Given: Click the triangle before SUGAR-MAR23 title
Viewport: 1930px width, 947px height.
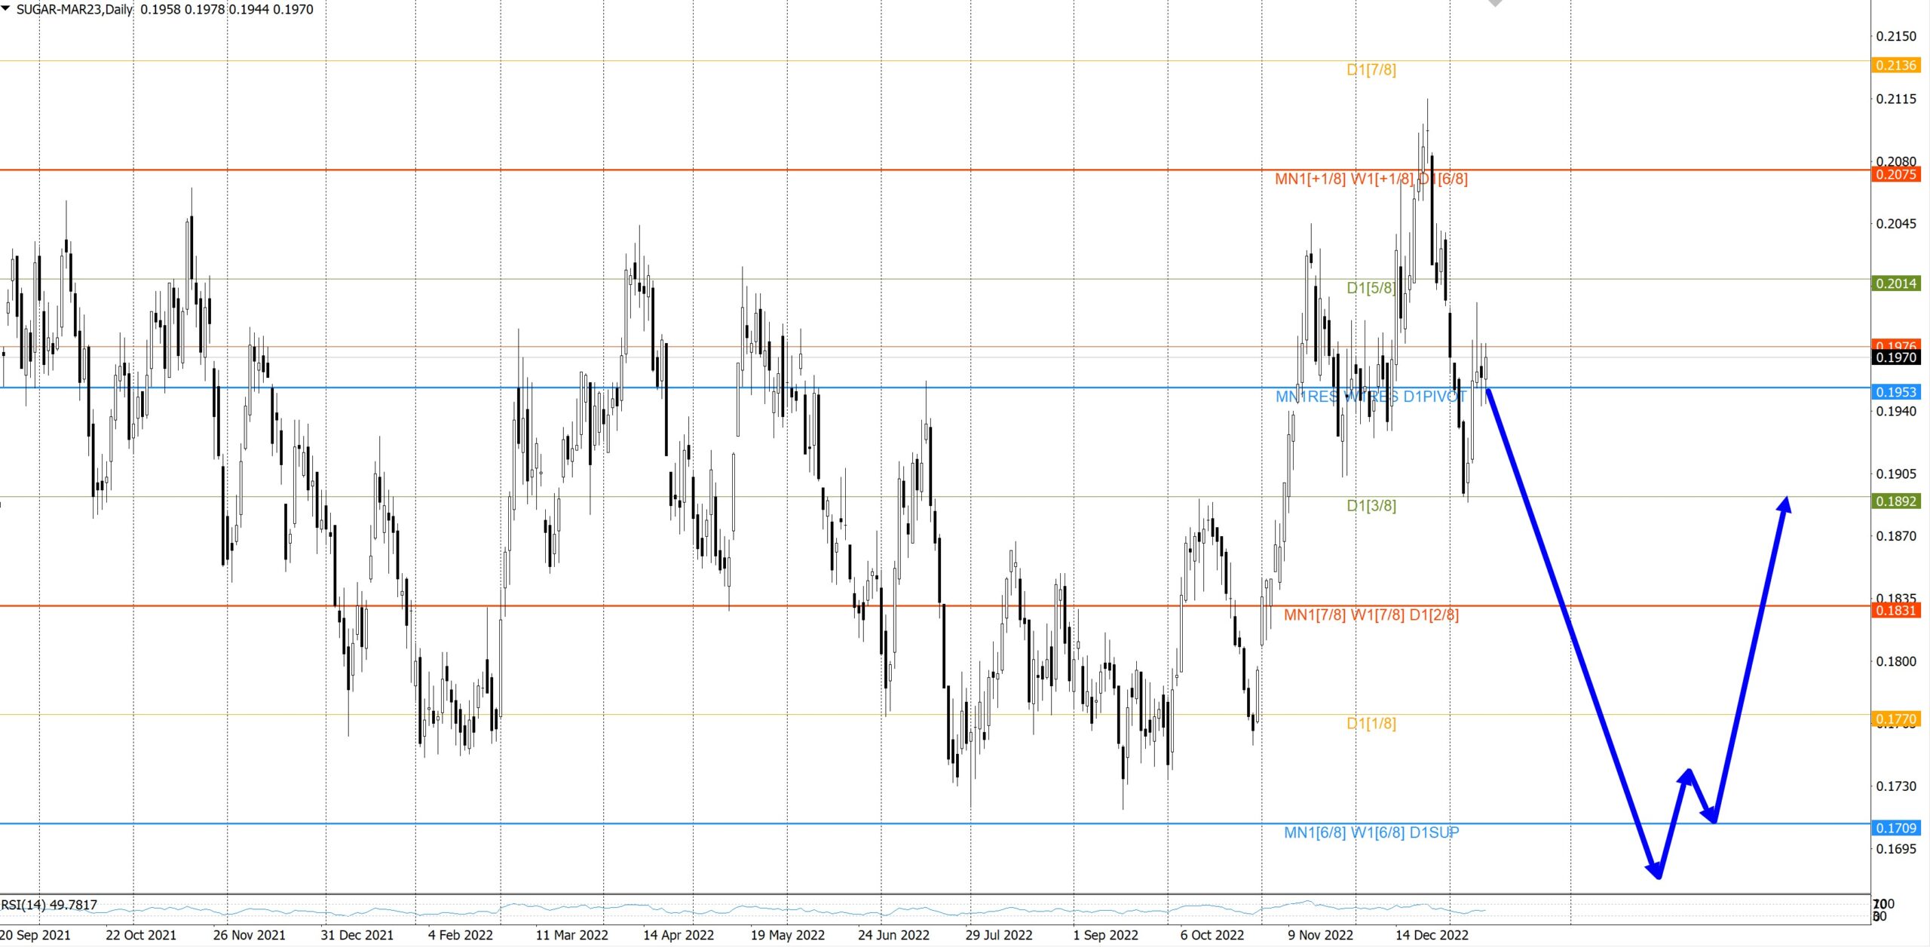Looking at the screenshot, I should tap(6, 9).
